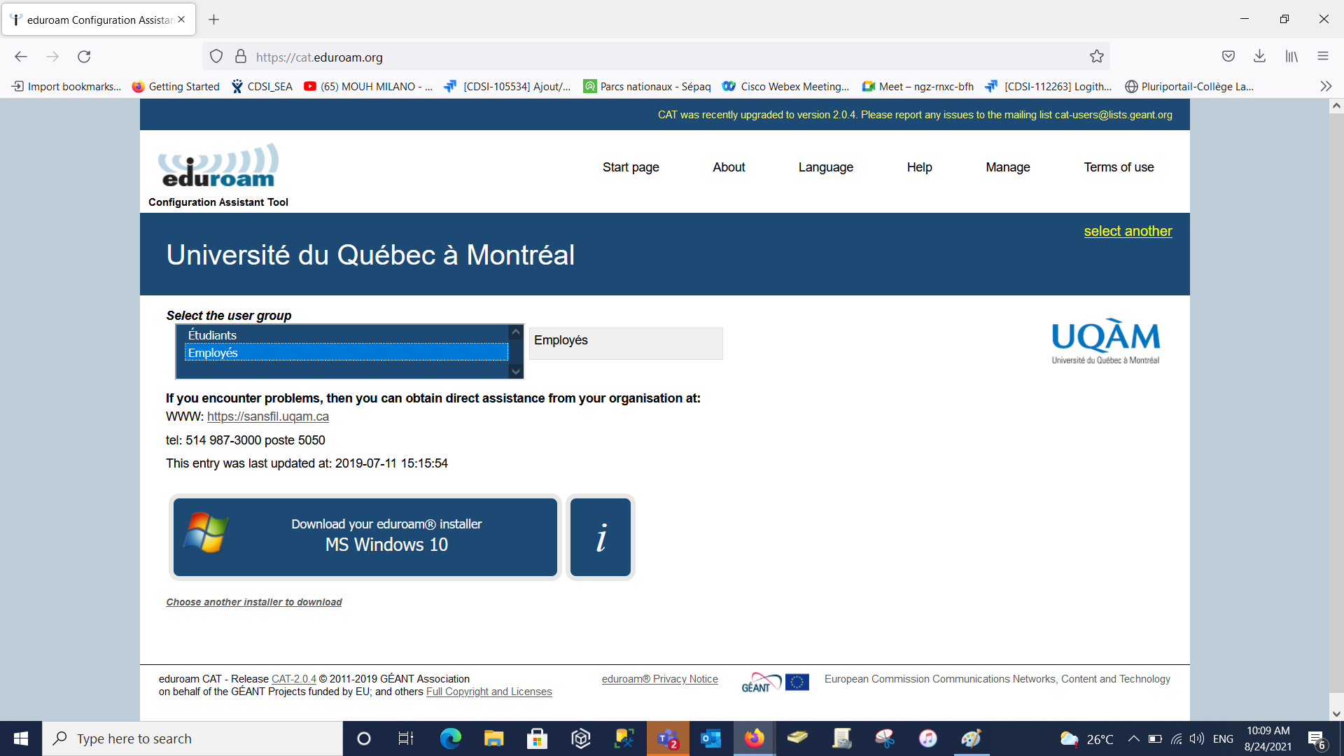Open the sansfil.uqam.ca support link
This screenshot has width=1344, height=756.
click(x=267, y=416)
